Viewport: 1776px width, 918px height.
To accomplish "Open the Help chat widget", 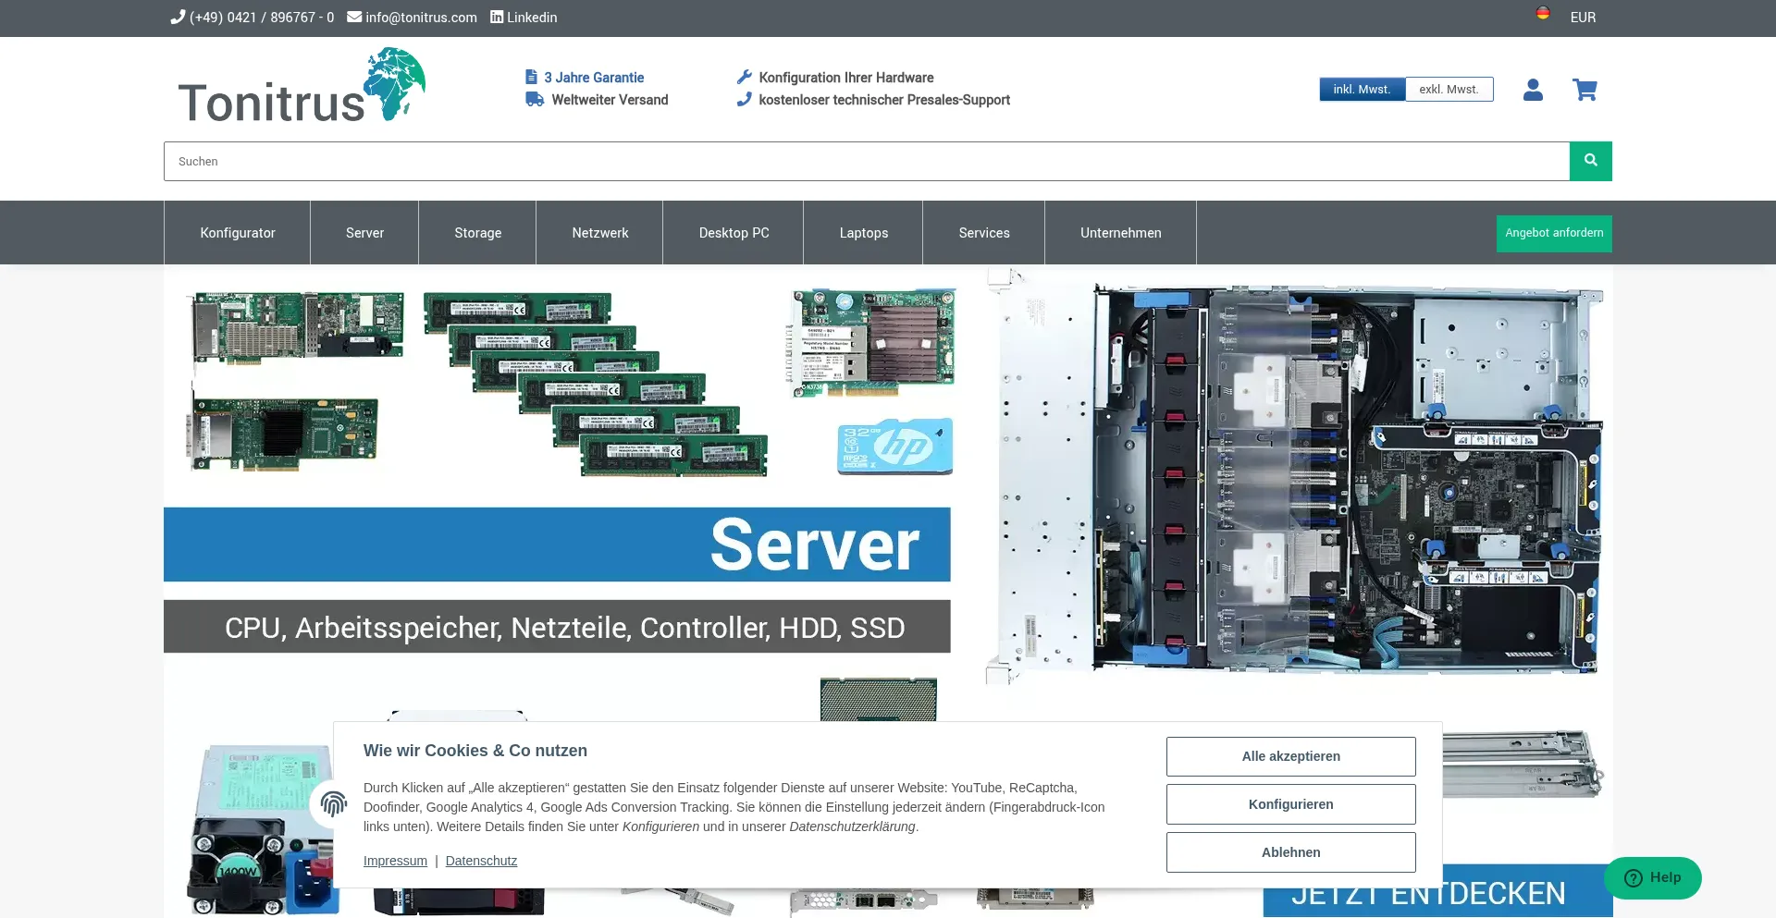I will (x=1653, y=877).
